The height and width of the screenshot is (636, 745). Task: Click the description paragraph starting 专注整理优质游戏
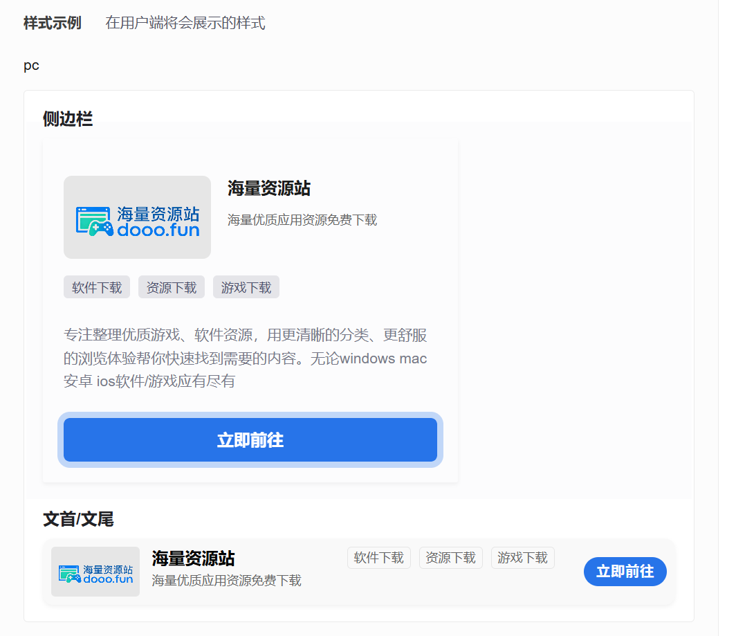pos(245,358)
